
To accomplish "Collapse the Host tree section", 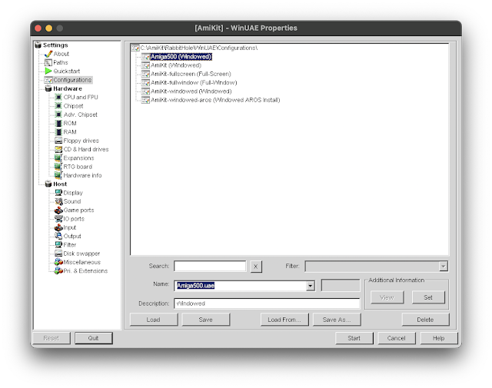I will tap(48, 184).
